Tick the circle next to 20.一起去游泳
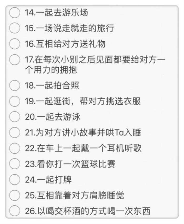The width and height of the screenshot is (184, 224). (14, 117)
